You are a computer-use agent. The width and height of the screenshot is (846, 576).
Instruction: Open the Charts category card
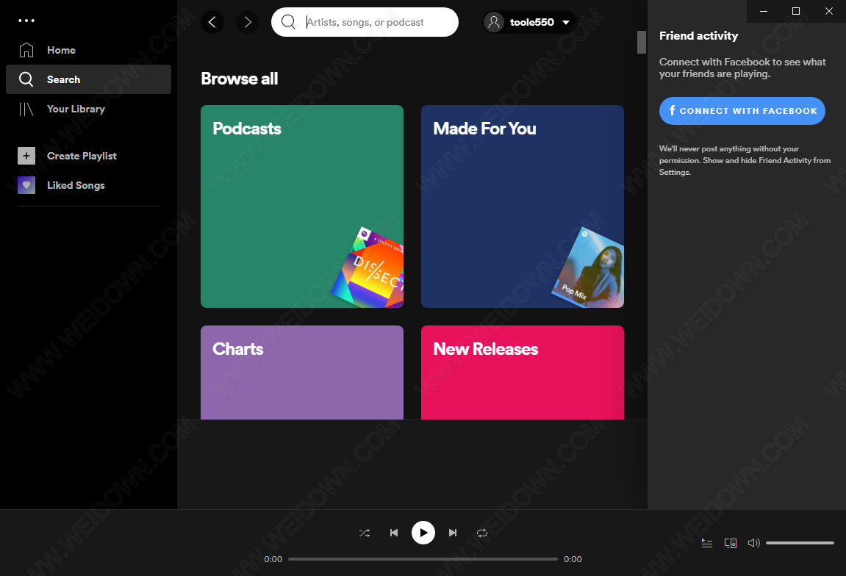(x=302, y=372)
